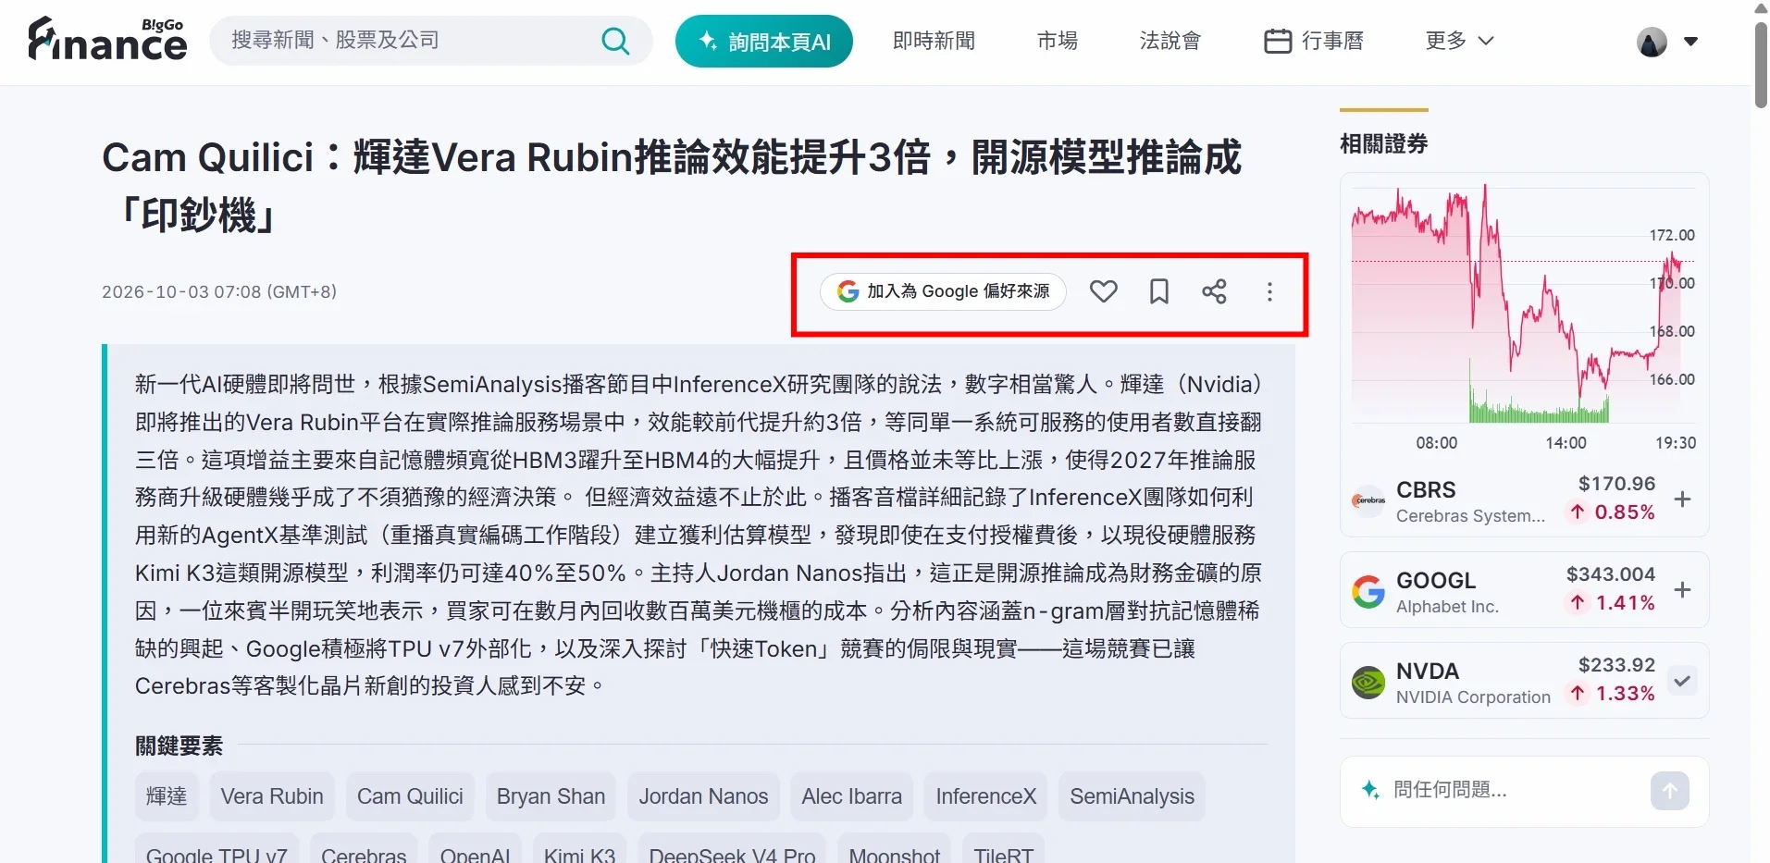Click the NVDA ticker name
The width and height of the screenshot is (1770, 863).
coord(1427,671)
